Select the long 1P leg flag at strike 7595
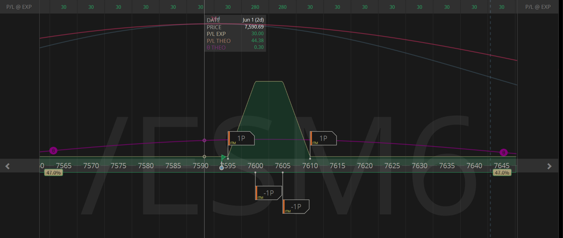 point(241,138)
